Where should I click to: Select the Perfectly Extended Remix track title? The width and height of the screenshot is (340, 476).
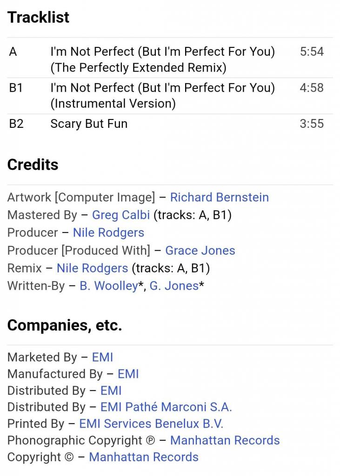(x=162, y=59)
